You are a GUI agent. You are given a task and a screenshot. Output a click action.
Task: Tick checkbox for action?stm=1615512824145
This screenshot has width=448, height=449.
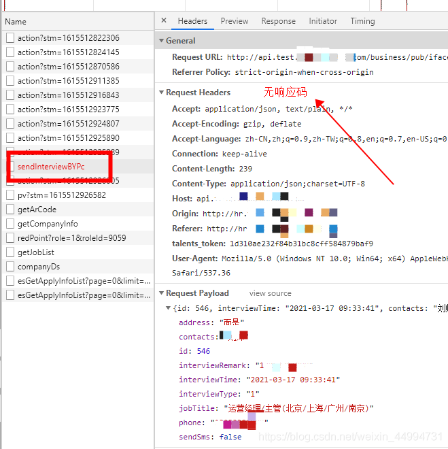pyautogui.click(x=10, y=52)
